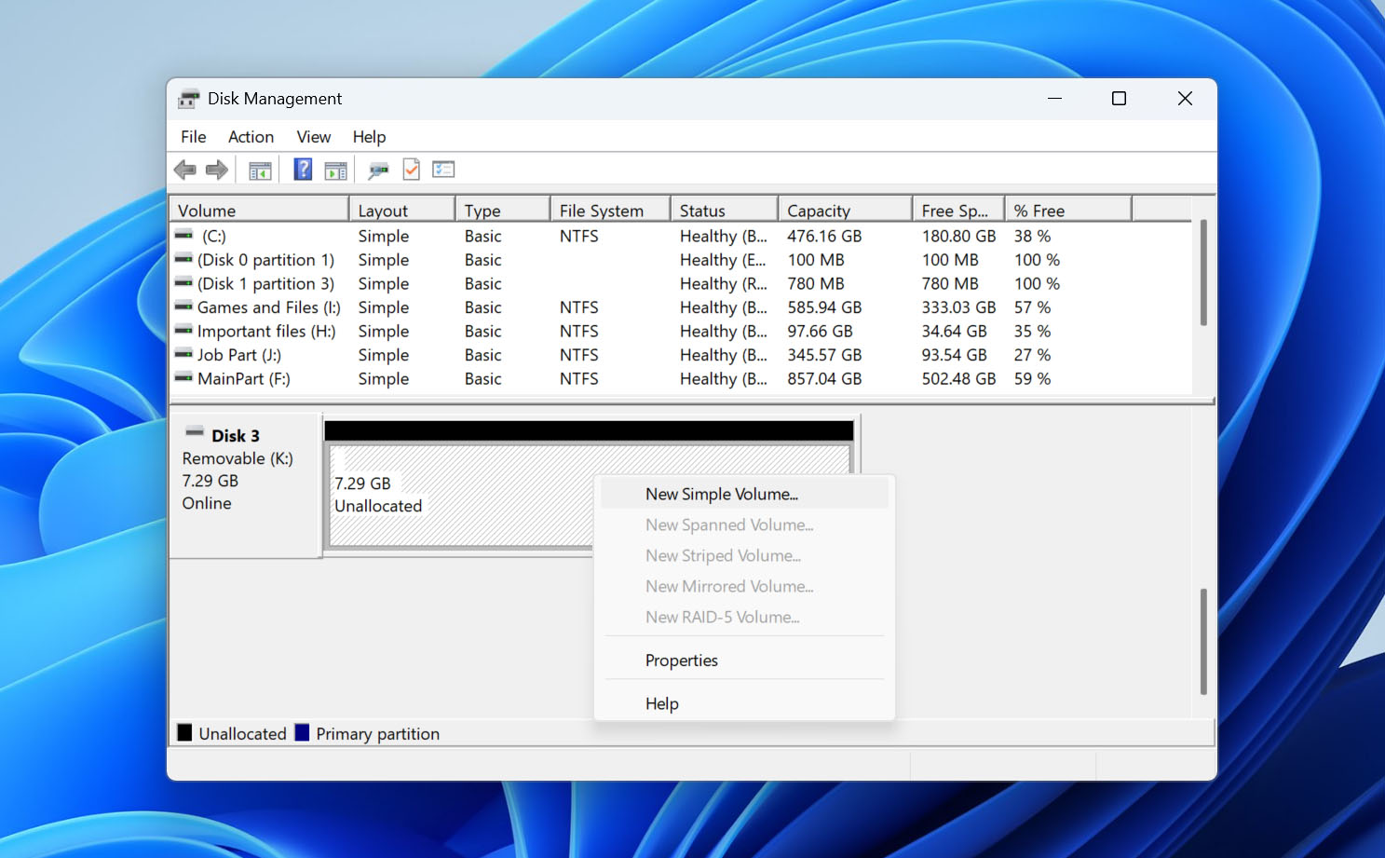
Task: Open the Action menu
Action: pos(251,137)
